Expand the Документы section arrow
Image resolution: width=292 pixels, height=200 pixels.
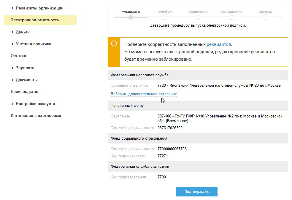[12, 80]
